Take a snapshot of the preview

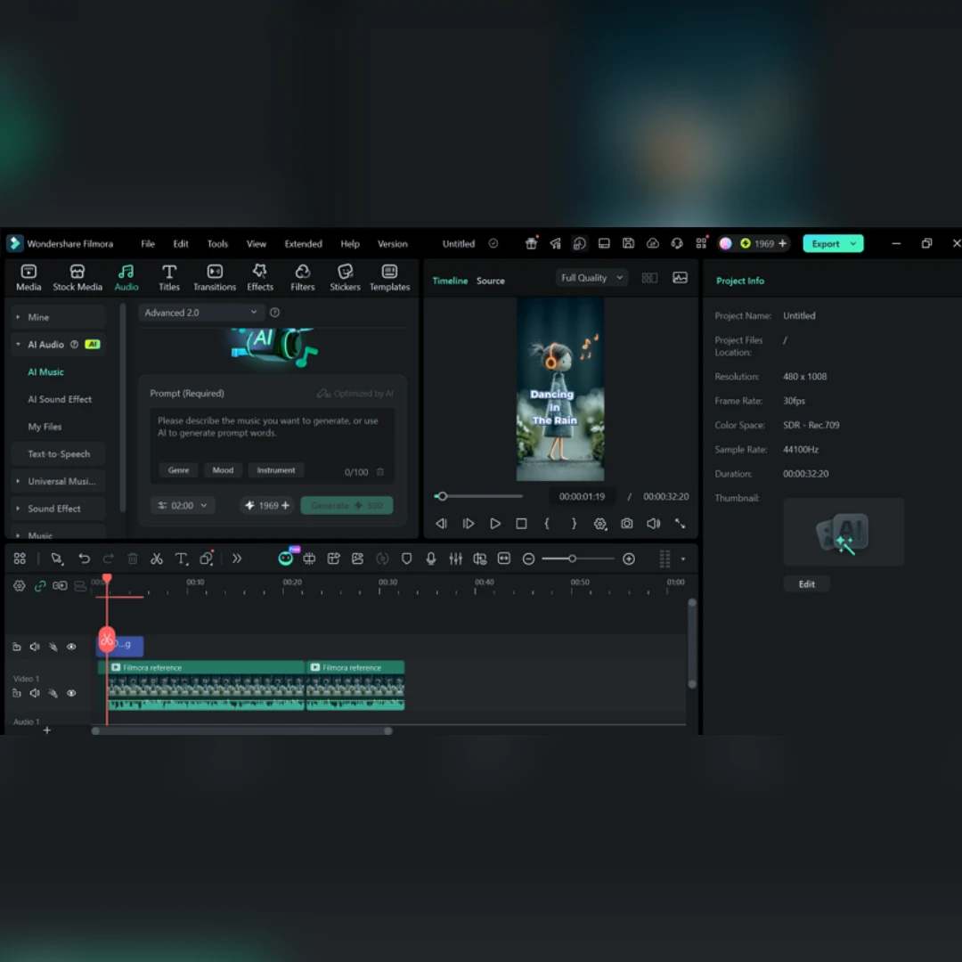click(x=626, y=524)
